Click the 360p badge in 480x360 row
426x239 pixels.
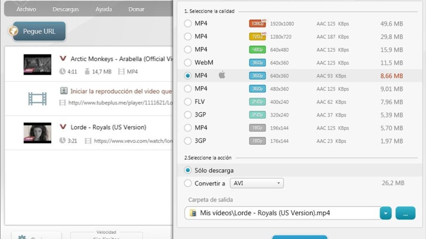coord(257,89)
